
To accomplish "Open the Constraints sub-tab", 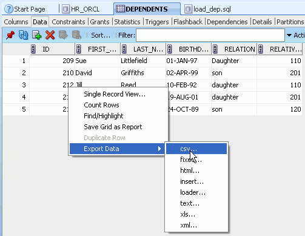I will pyautogui.click(x=69, y=22).
